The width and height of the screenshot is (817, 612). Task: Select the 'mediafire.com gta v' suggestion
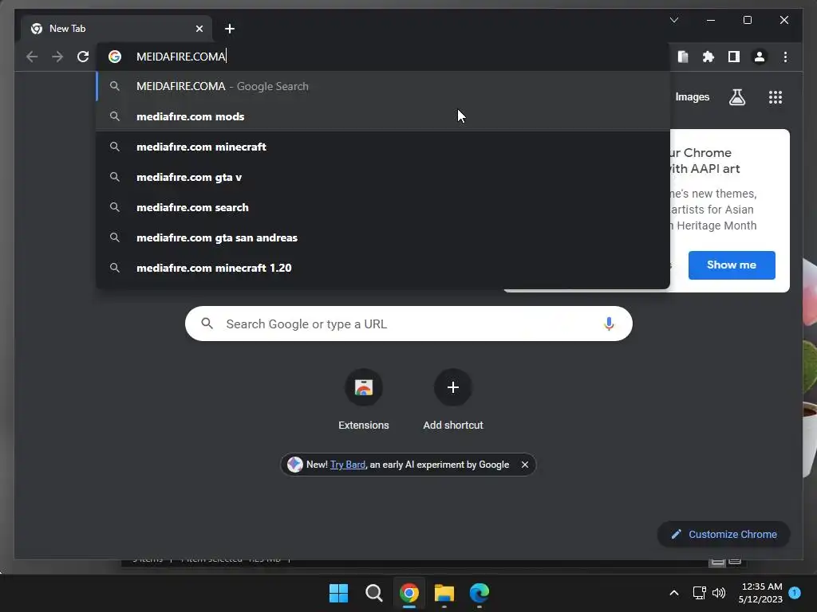coord(383,177)
